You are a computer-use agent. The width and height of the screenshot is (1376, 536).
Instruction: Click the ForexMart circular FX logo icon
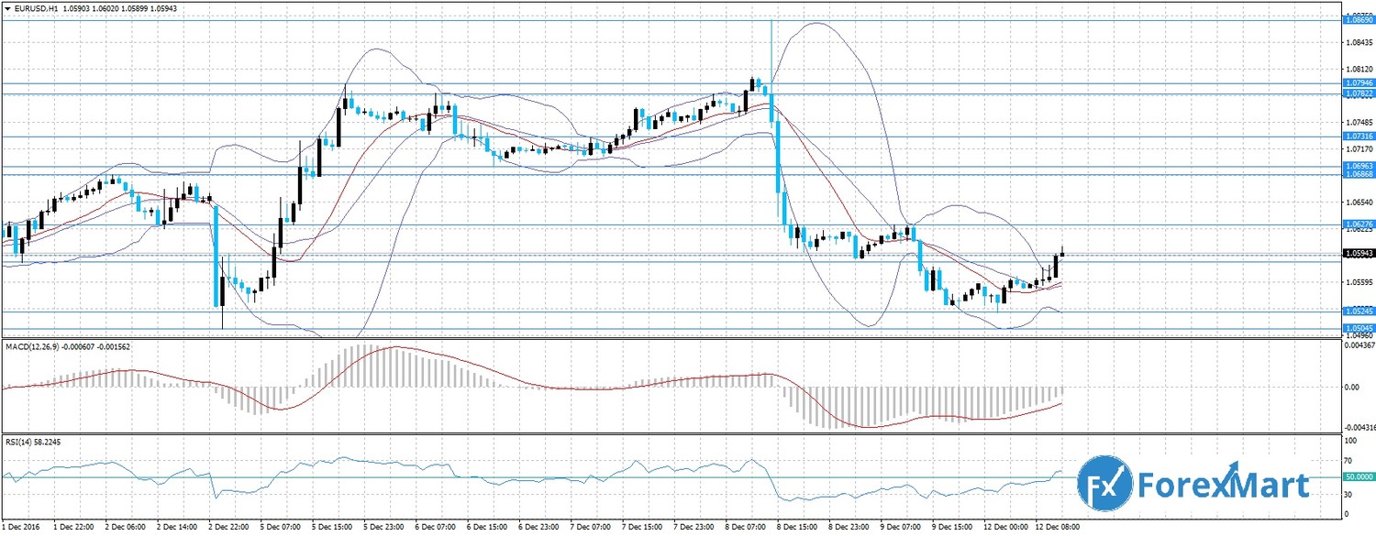1104,481
